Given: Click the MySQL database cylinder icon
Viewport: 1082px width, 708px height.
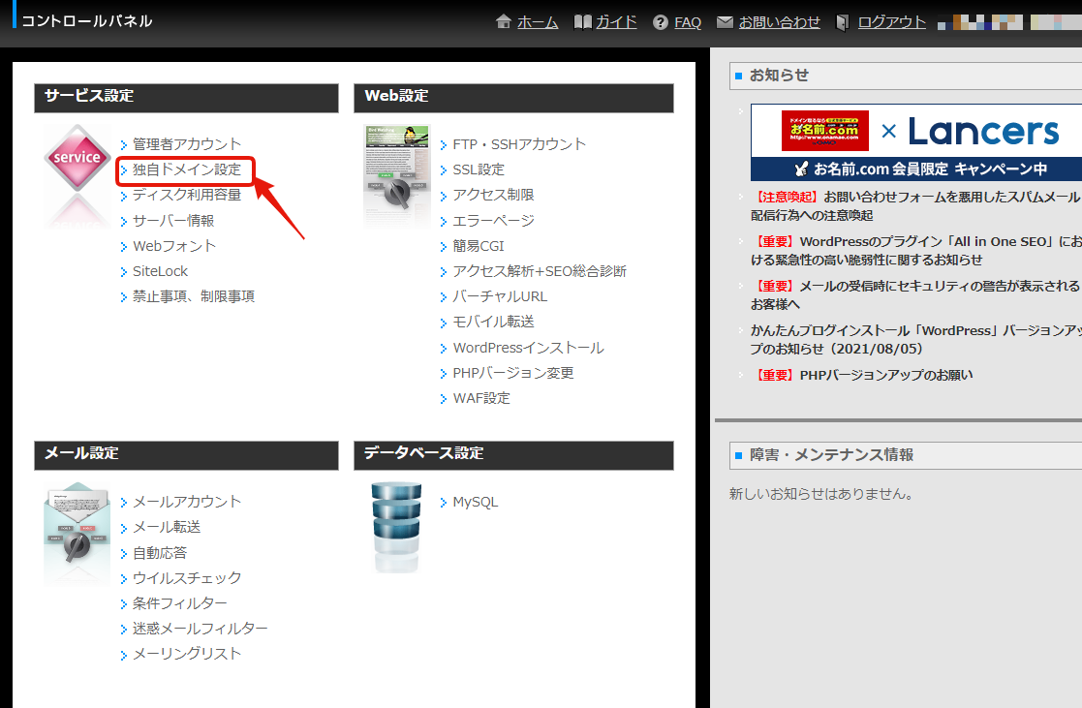Looking at the screenshot, I should coord(396,527).
